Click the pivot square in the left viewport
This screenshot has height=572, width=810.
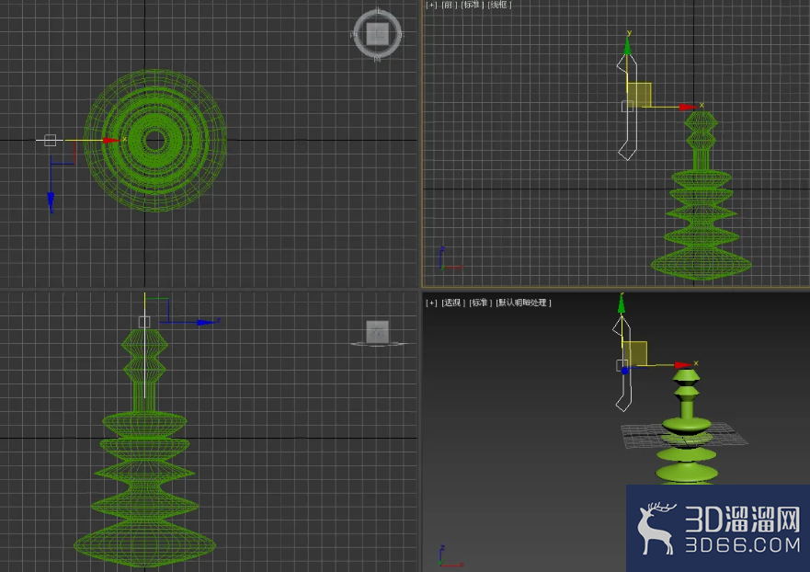[144, 322]
